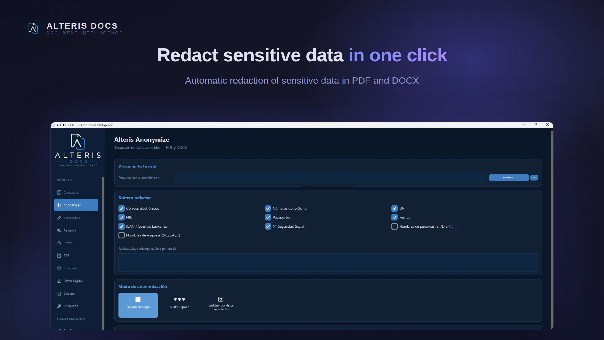Open the Firma Digital module

pyautogui.click(x=76, y=281)
